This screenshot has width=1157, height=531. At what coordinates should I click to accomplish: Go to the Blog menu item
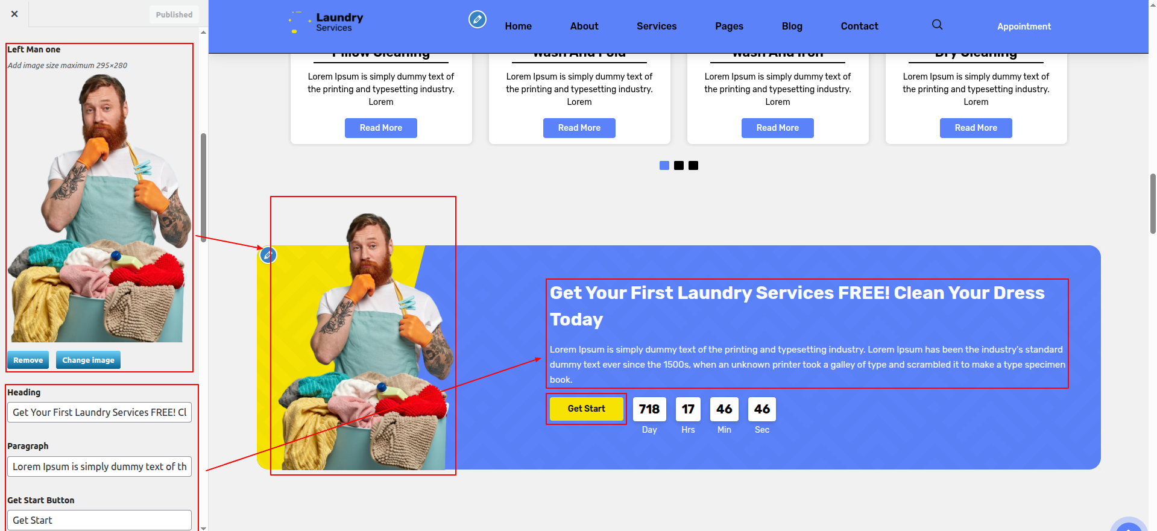point(792,26)
